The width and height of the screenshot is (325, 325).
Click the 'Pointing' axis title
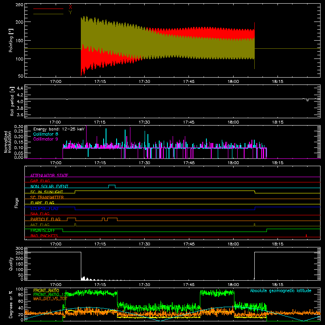(x=11, y=40)
